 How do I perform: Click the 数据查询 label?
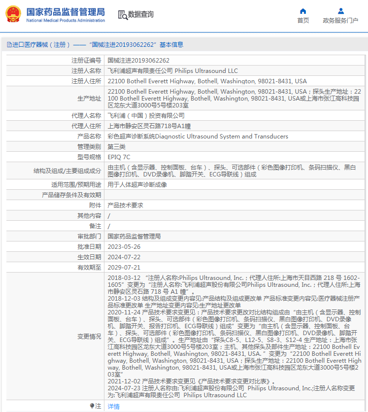tap(141, 14)
